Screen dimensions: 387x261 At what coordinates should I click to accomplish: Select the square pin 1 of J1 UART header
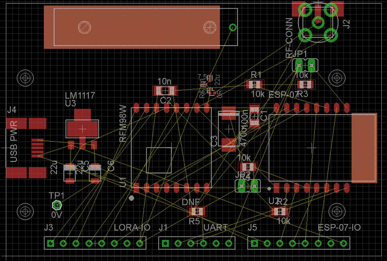[x=165, y=244]
